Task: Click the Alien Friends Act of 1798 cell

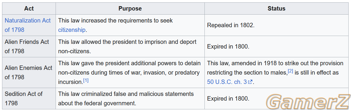Action: click(29, 46)
